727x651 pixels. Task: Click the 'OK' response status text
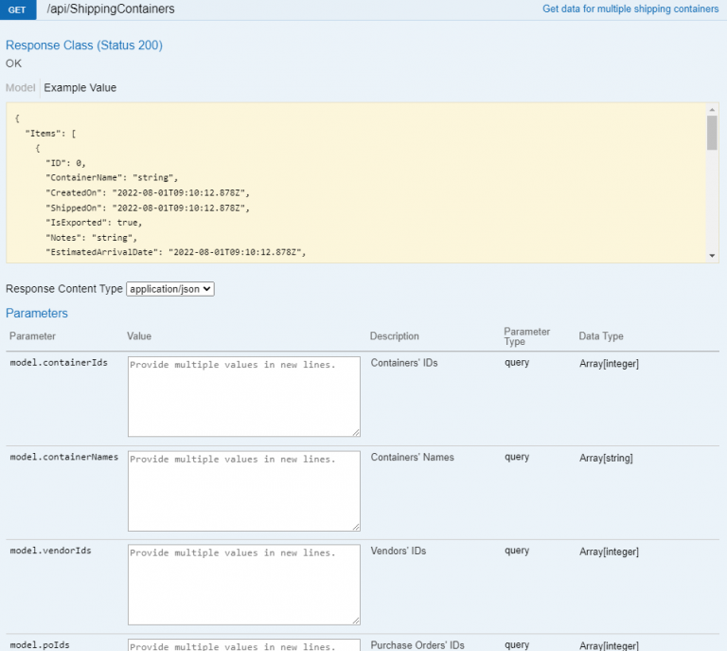click(13, 63)
